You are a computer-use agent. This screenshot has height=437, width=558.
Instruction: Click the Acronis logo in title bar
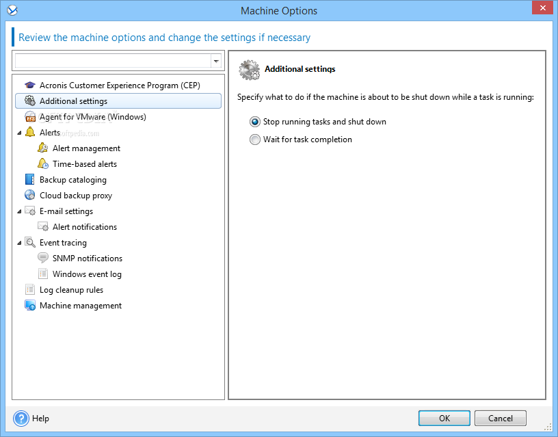[x=12, y=10]
